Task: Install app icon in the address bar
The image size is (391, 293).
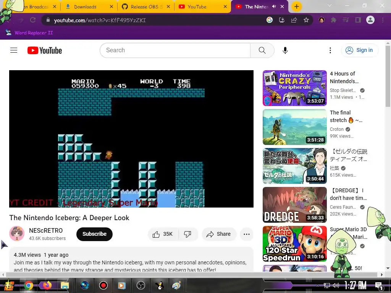Action: (x=281, y=20)
